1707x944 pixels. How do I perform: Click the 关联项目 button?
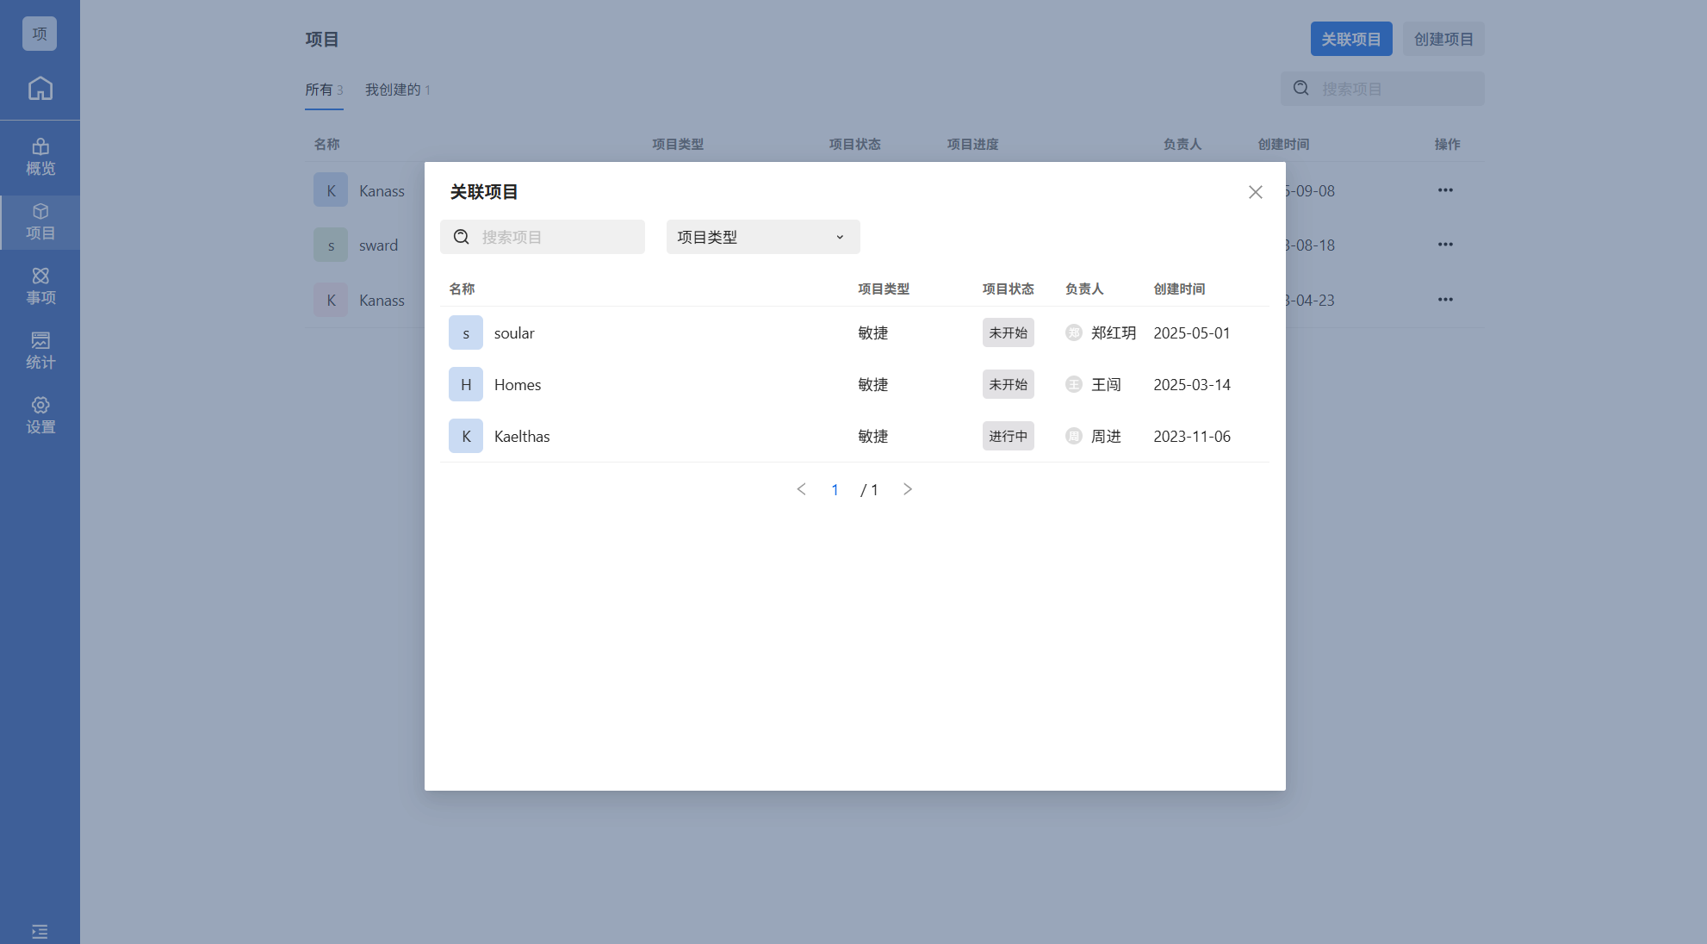tap(1350, 40)
